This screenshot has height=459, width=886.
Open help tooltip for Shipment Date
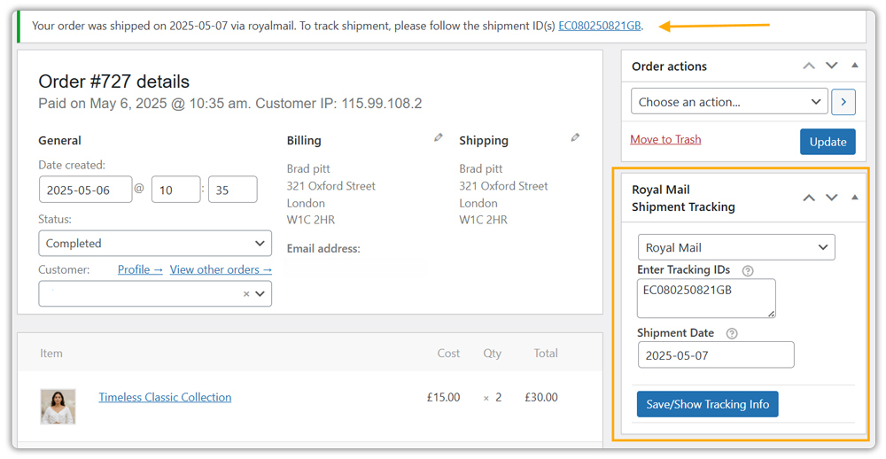pyautogui.click(x=732, y=333)
